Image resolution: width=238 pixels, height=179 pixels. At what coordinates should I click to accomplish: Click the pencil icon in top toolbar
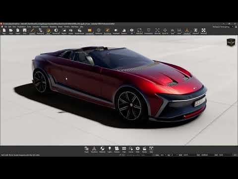pos(32,30)
